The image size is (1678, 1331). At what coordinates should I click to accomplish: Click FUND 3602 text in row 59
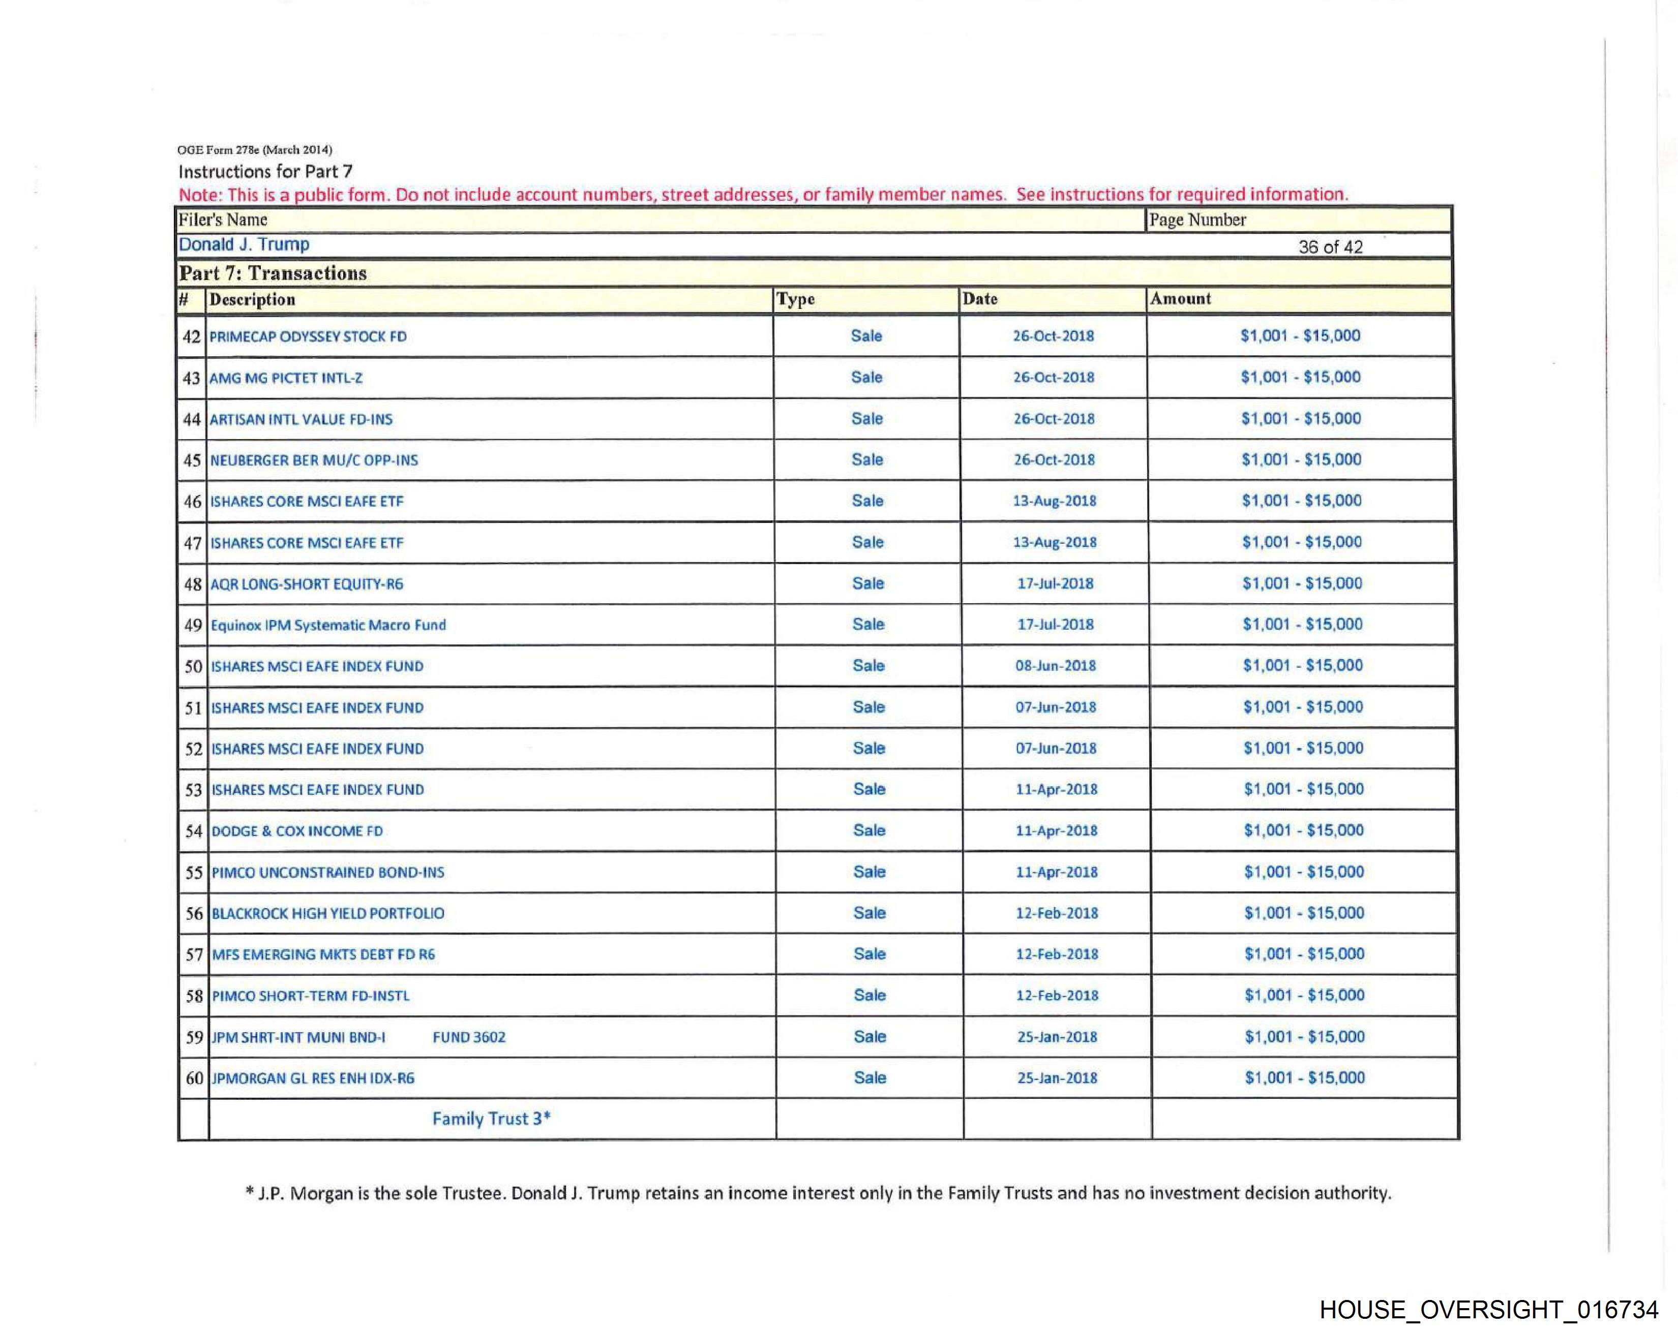click(468, 1038)
